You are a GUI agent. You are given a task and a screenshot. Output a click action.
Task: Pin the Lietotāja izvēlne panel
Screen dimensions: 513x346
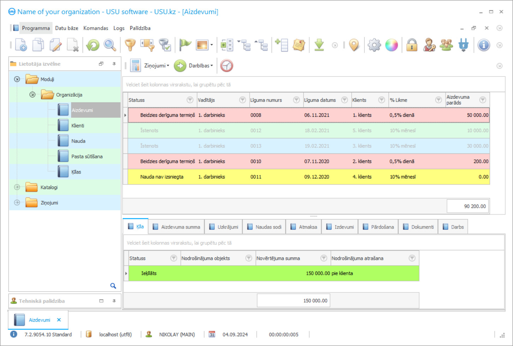click(114, 64)
